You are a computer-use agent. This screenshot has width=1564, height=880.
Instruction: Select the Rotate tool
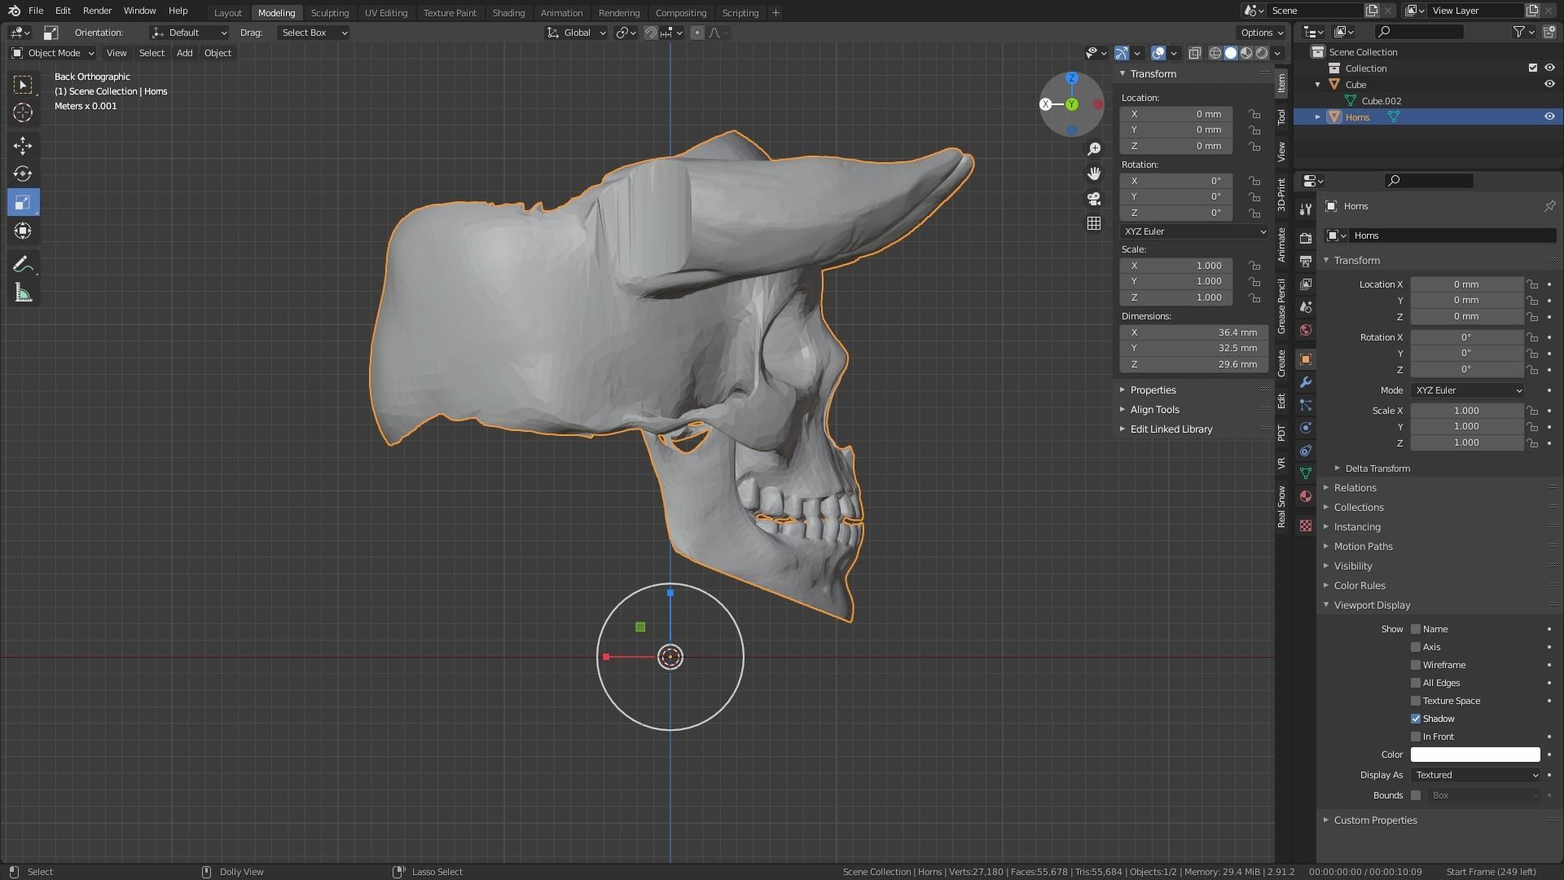point(23,174)
